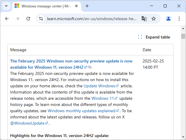Reload the current page

(x=28, y=19)
